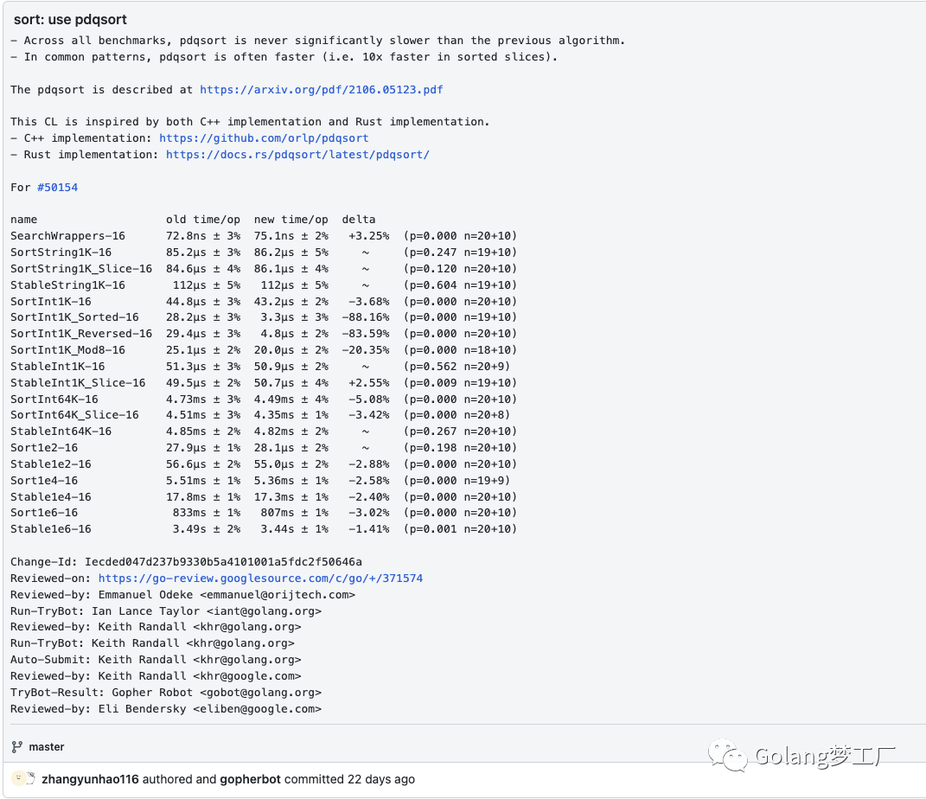
Task: Click Ian Lance Taylor Run-TryBot line
Action: [166, 611]
